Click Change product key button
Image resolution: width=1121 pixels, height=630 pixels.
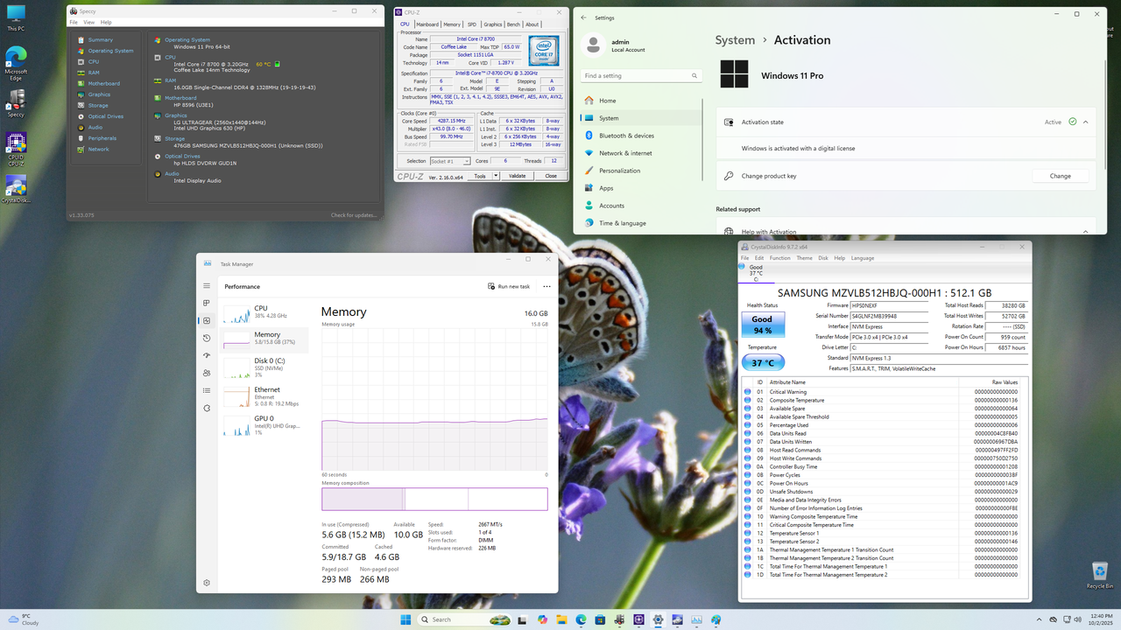coord(1061,176)
